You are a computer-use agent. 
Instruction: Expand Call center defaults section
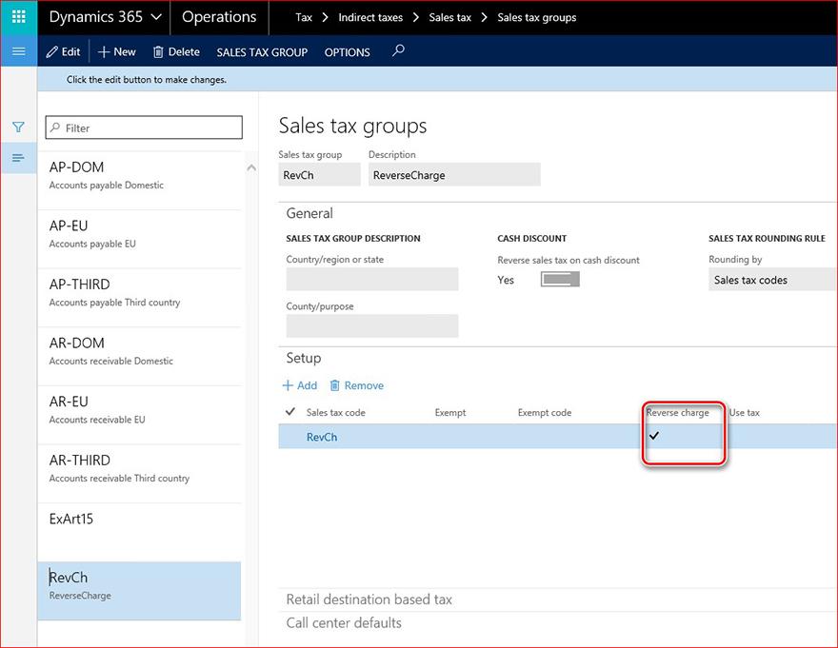point(344,623)
